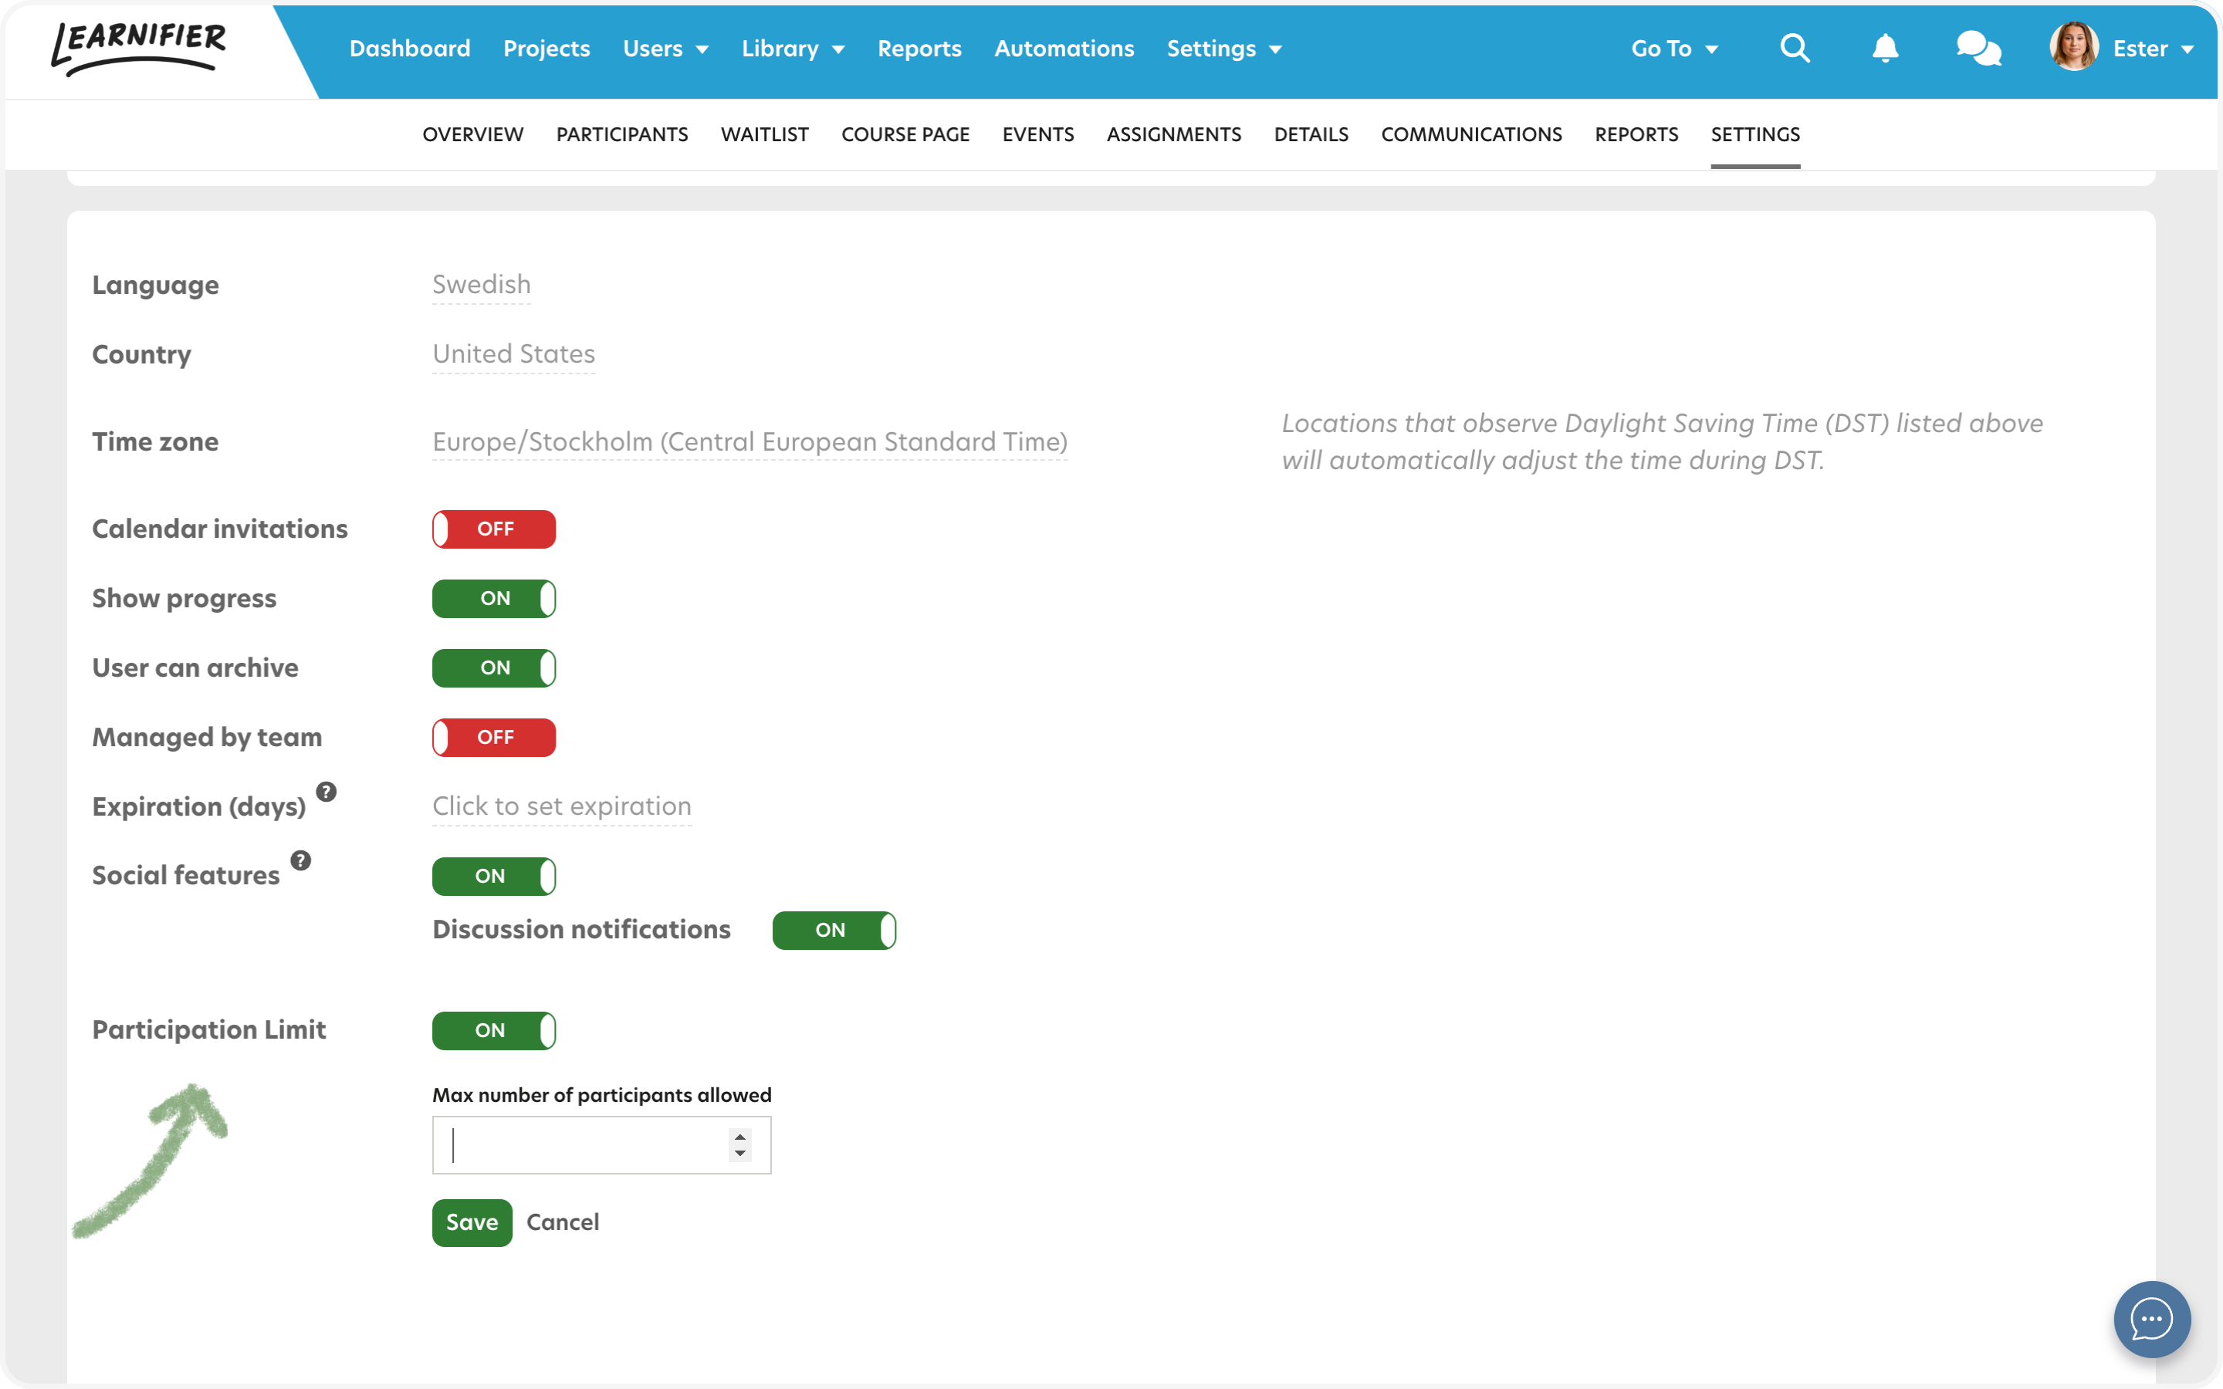Click the Learnifier logo
This screenshot has height=1389, width=2223.
[140, 48]
